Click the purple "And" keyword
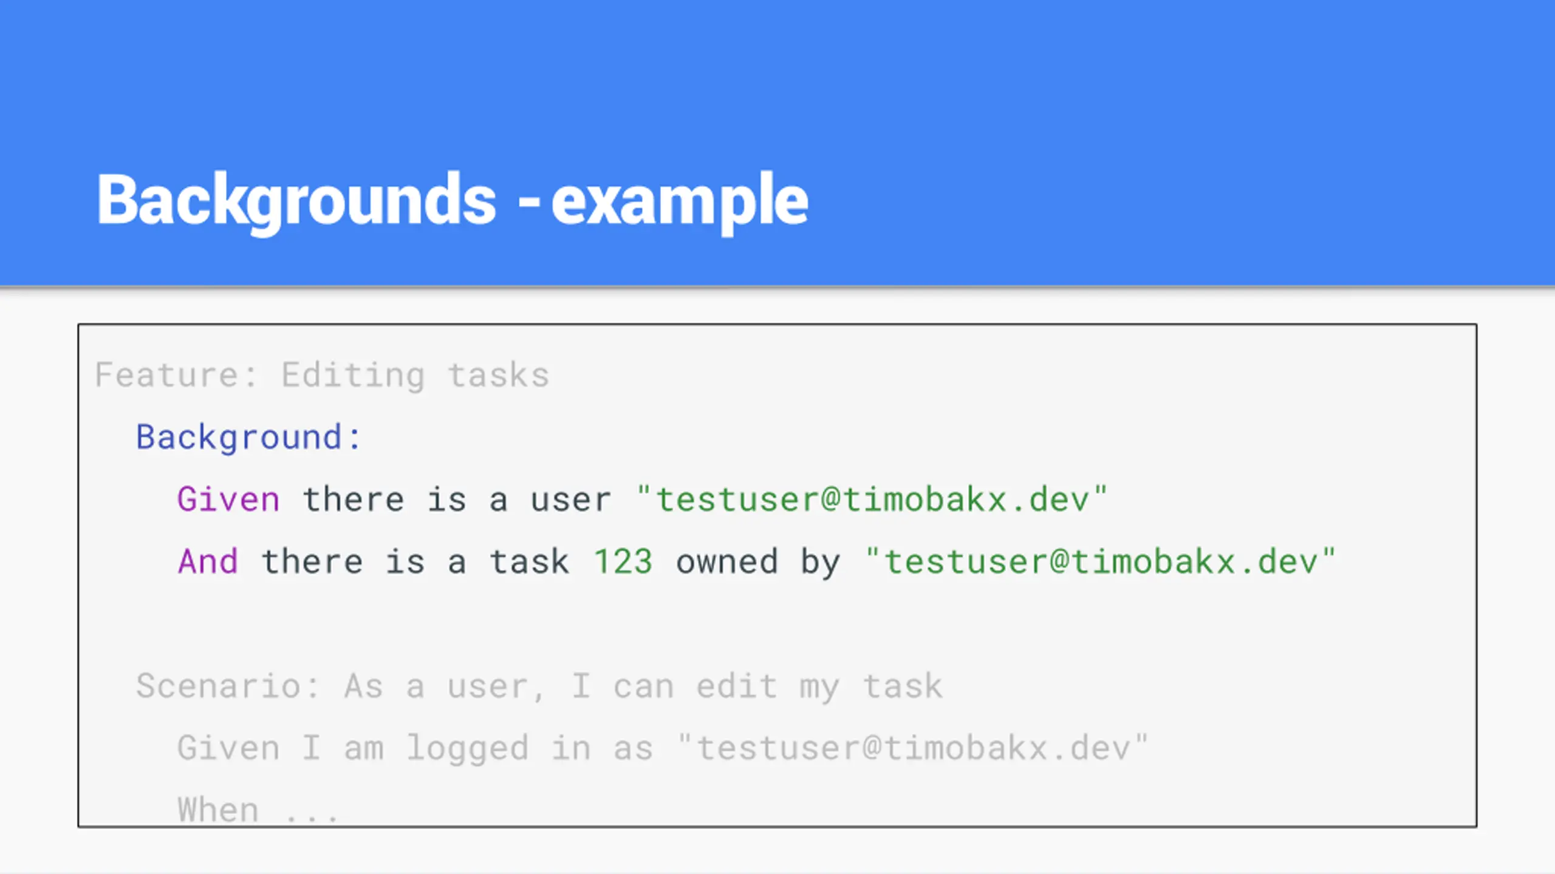 click(208, 561)
